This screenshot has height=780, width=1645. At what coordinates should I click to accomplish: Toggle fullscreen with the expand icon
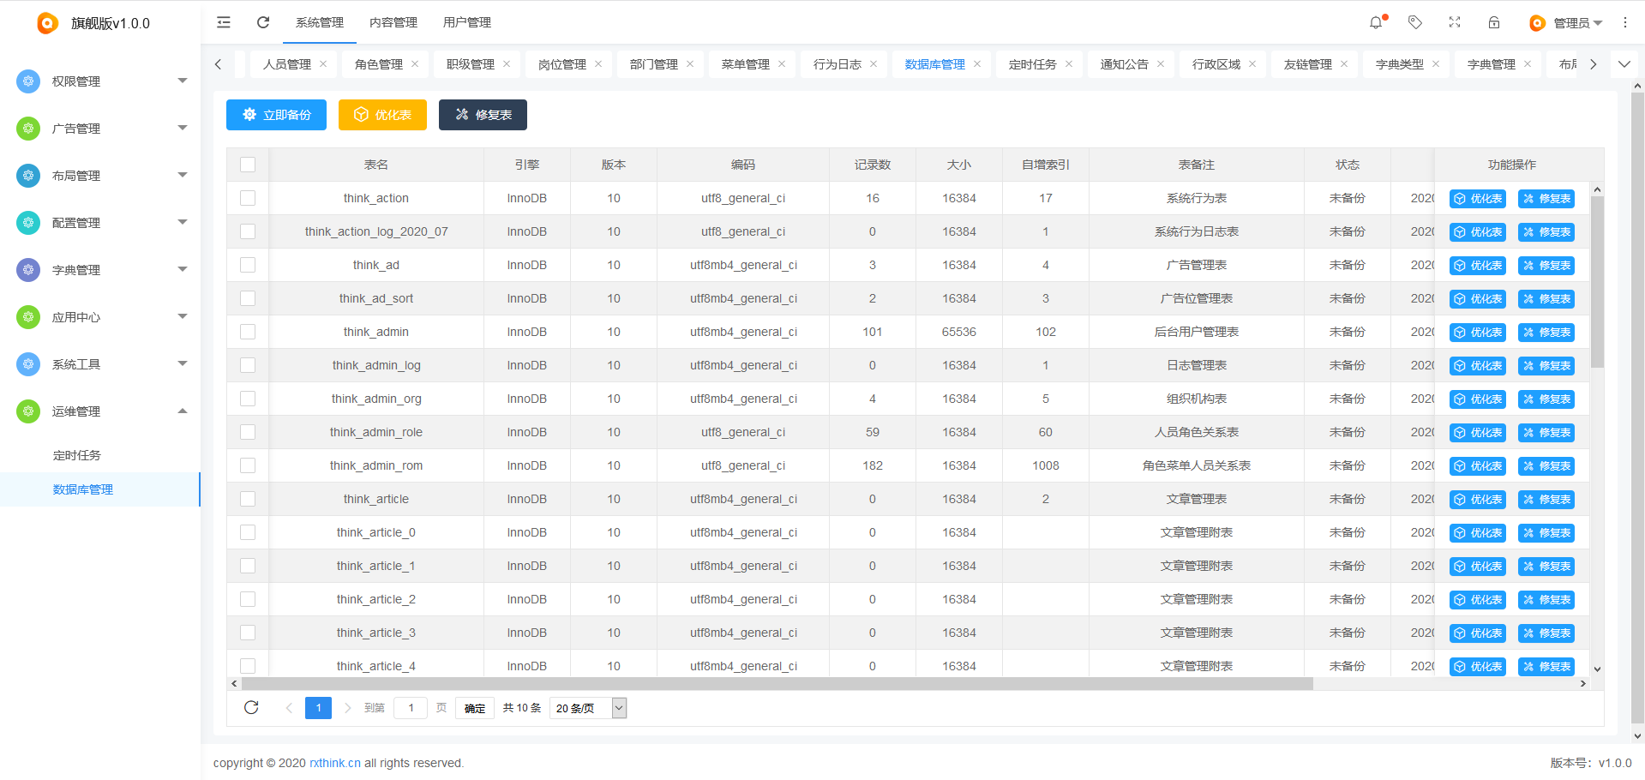point(1455,22)
